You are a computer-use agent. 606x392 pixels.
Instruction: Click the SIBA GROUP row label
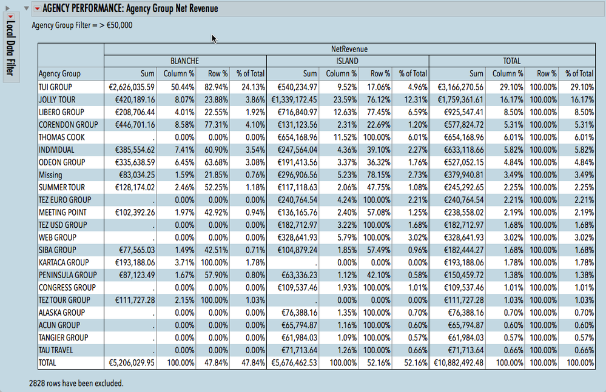58,250
